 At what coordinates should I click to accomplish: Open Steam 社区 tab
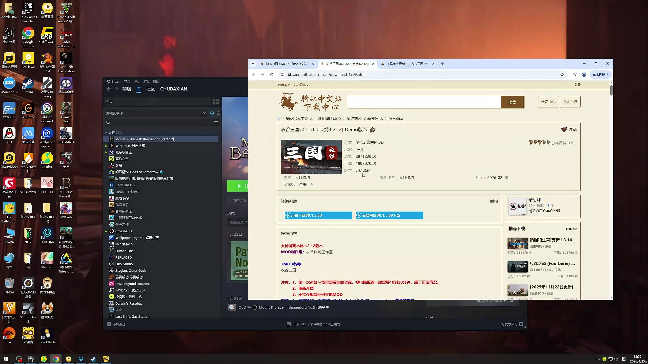point(150,89)
